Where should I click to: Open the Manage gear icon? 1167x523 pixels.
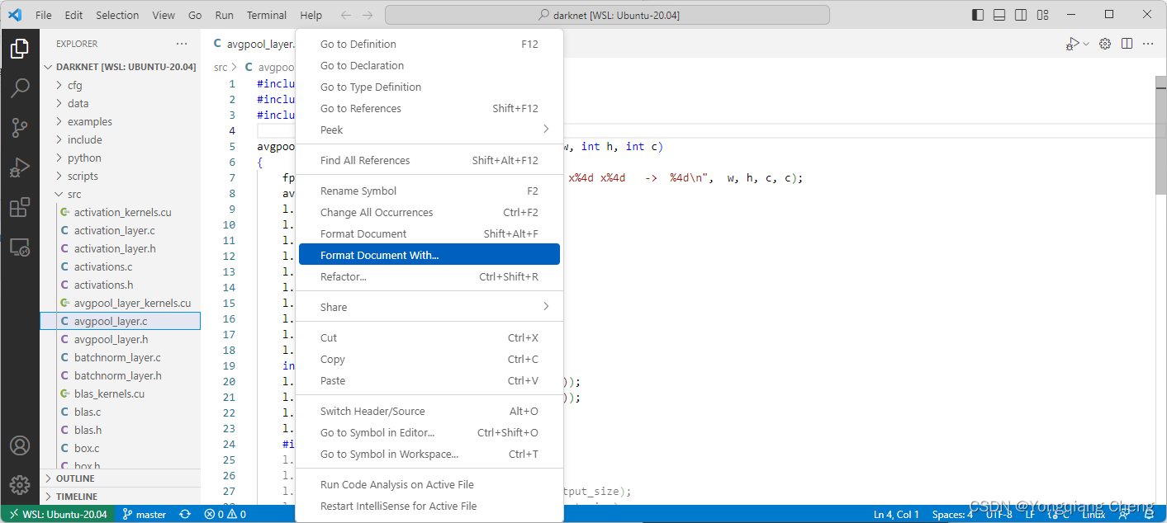pyautogui.click(x=20, y=484)
